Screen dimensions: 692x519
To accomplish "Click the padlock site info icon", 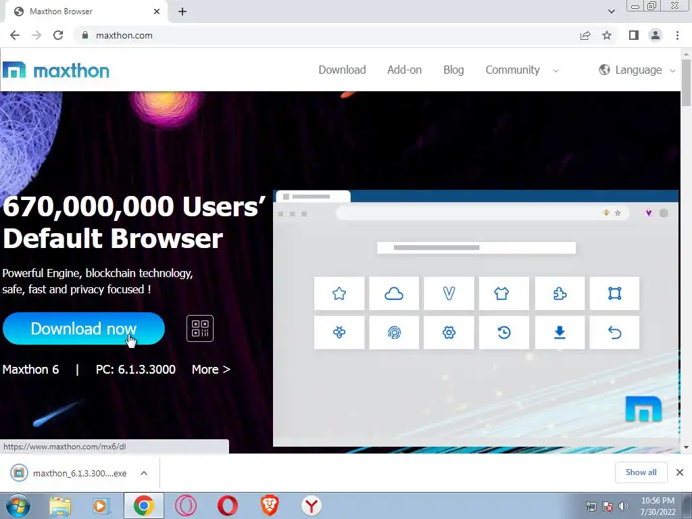I will point(85,35).
